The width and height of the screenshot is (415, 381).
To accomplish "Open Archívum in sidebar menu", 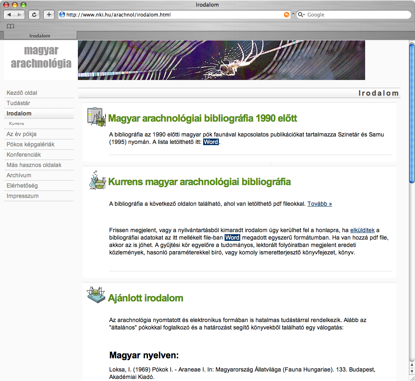I will pyautogui.click(x=19, y=176).
